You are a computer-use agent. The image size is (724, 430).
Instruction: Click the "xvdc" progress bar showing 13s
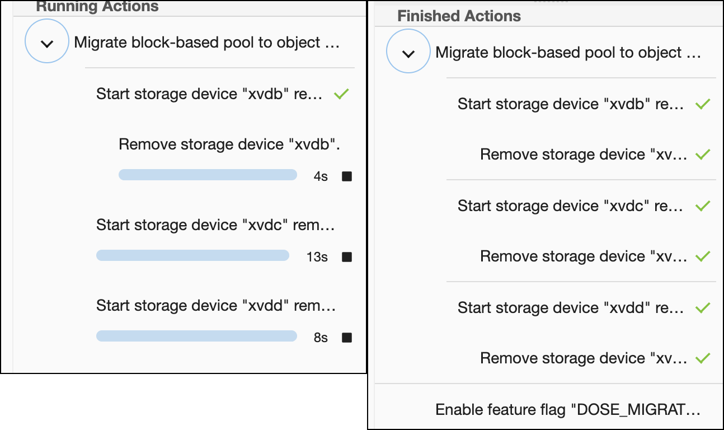[192, 256]
